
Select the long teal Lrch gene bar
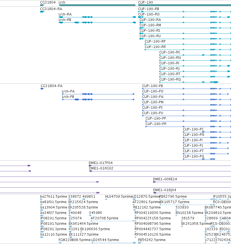point(97,5)
